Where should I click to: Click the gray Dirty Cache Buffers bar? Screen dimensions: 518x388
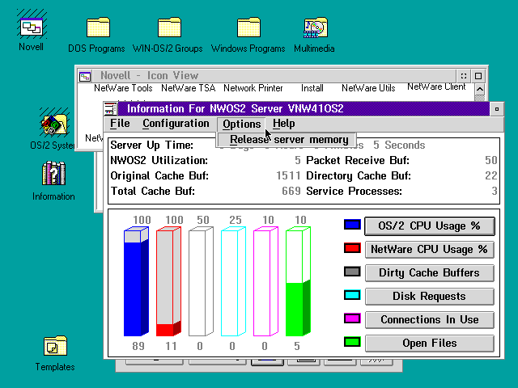click(x=201, y=281)
